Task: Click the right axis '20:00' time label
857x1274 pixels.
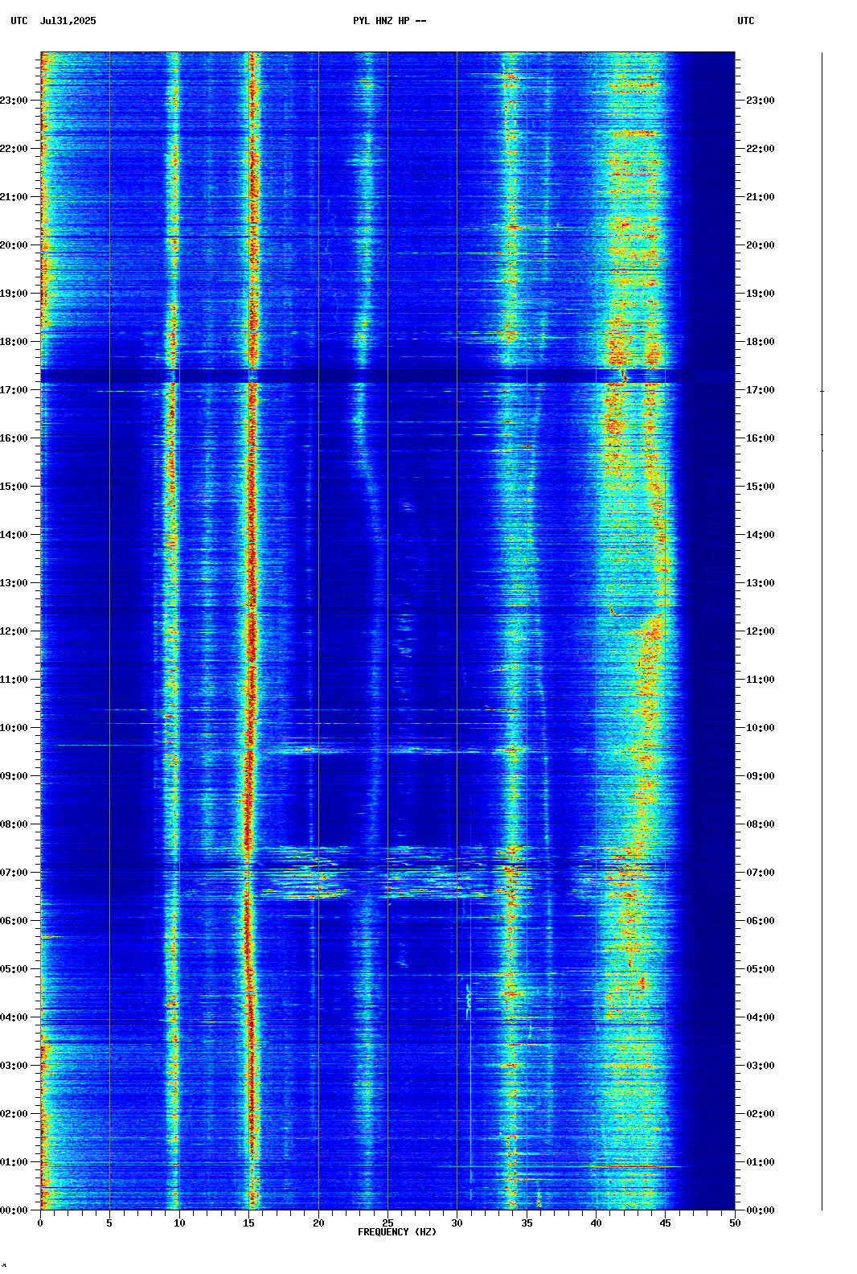Action: click(761, 245)
